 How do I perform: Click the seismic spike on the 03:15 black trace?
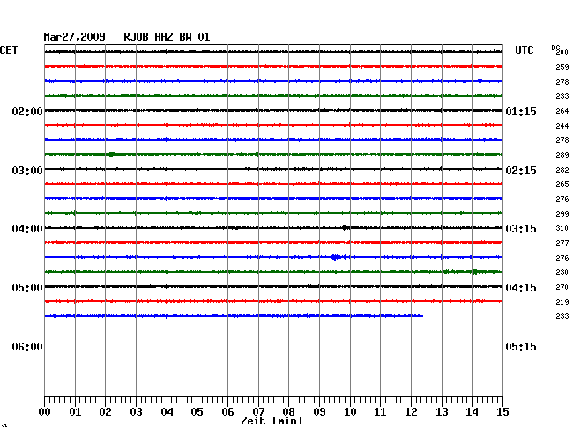pos(345,228)
